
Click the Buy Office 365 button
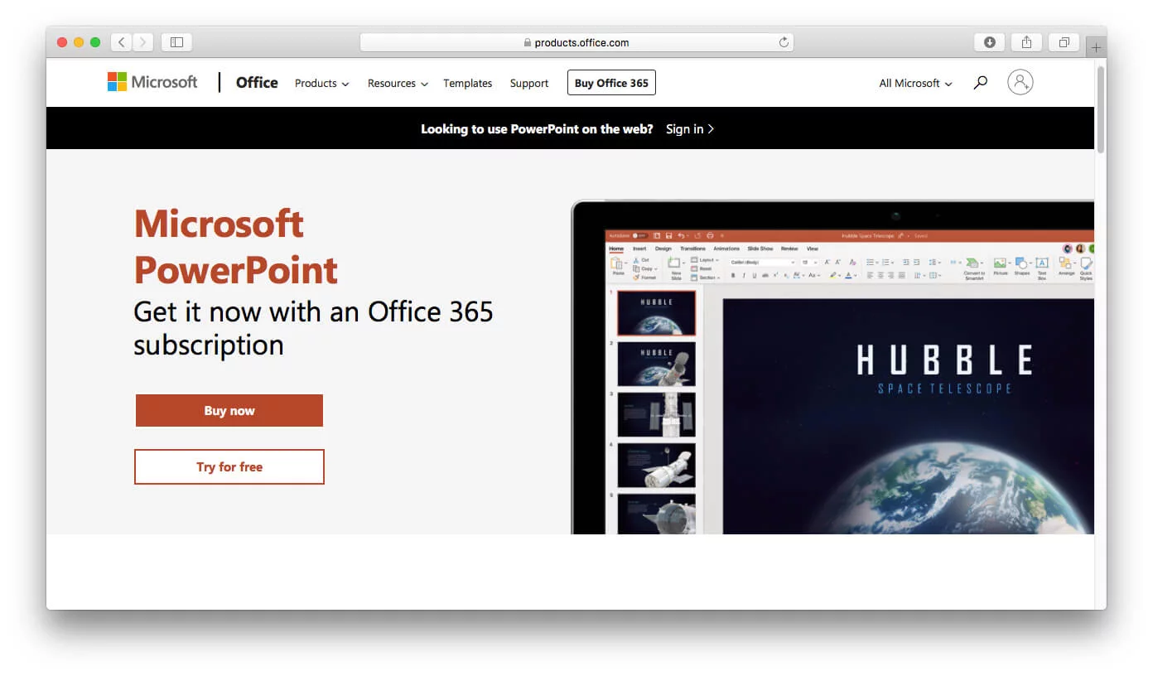[x=611, y=83]
